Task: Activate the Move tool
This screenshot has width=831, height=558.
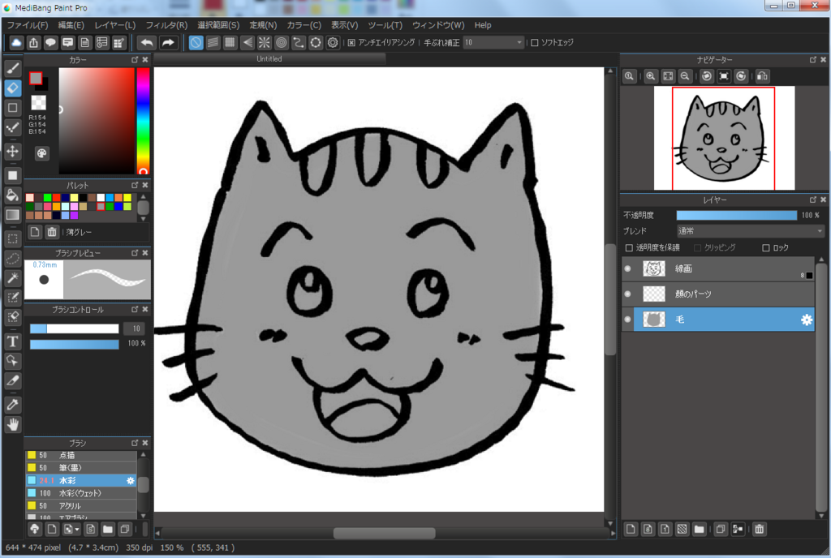Action: click(x=13, y=152)
